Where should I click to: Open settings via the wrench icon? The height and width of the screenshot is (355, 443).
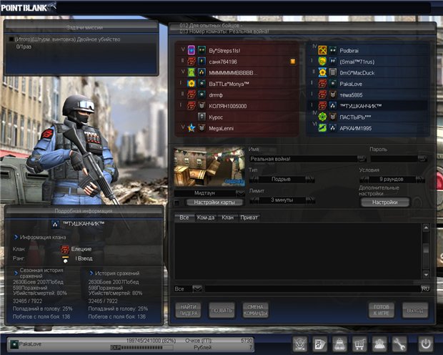[399, 344]
